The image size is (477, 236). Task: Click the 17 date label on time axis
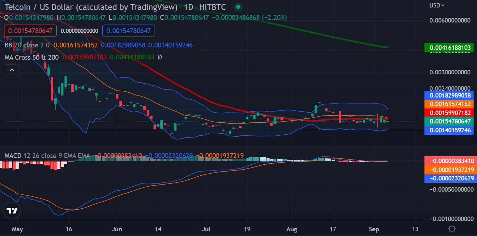pos(333,229)
